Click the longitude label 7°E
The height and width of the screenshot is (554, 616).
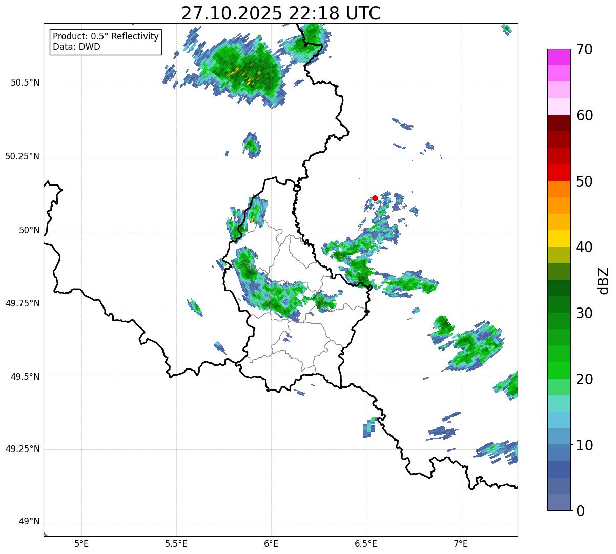pyautogui.click(x=461, y=544)
